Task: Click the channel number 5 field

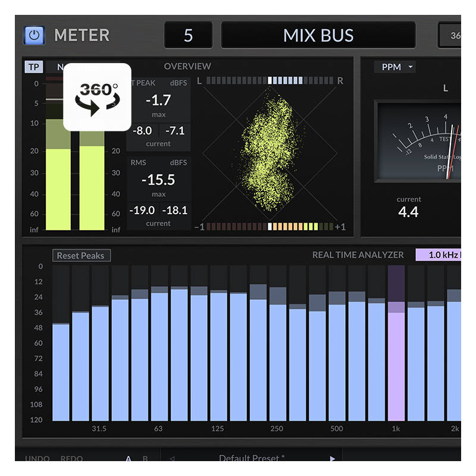Action: (188, 35)
